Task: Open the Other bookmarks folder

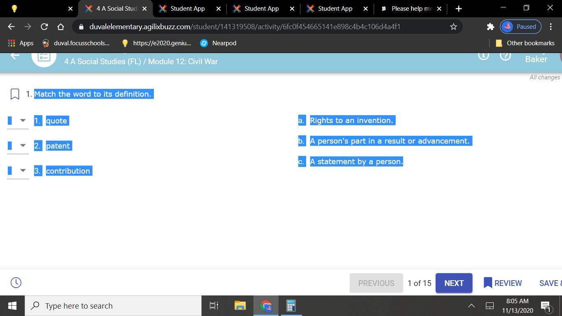Action: 525,43
